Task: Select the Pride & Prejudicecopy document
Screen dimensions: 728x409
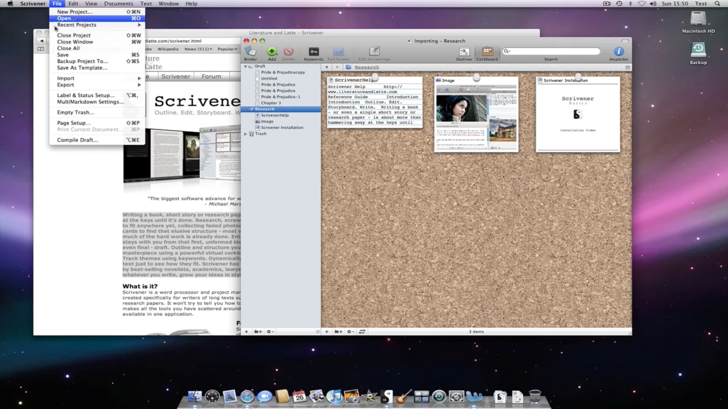Action: 283,72
